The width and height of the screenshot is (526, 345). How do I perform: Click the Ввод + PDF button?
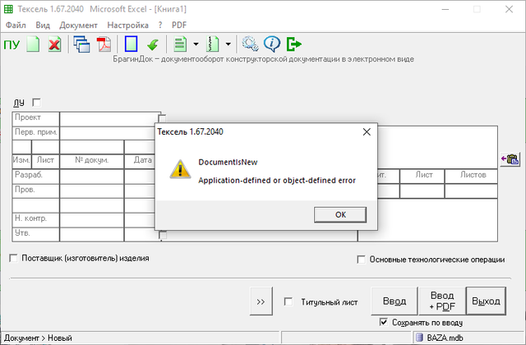(x=442, y=301)
